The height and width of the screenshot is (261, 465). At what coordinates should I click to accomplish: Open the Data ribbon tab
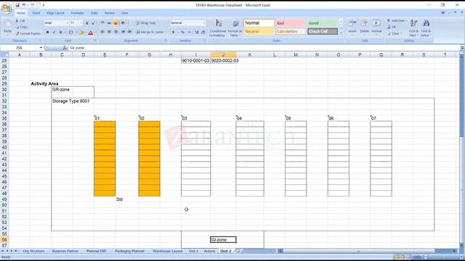coord(94,13)
